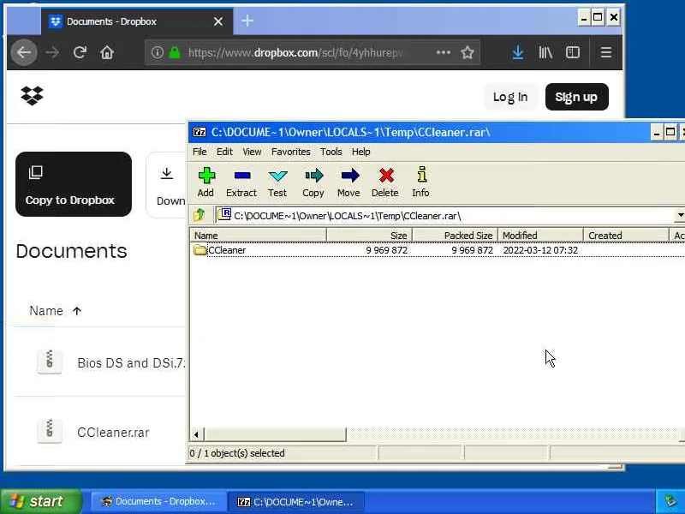The width and height of the screenshot is (685, 514).
Task: Click the Dropbox logo
Action: (32, 95)
